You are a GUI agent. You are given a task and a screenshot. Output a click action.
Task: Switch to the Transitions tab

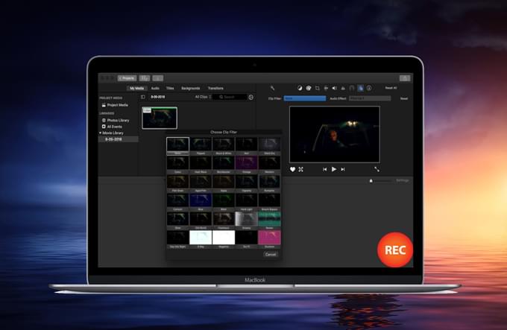pyautogui.click(x=215, y=88)
